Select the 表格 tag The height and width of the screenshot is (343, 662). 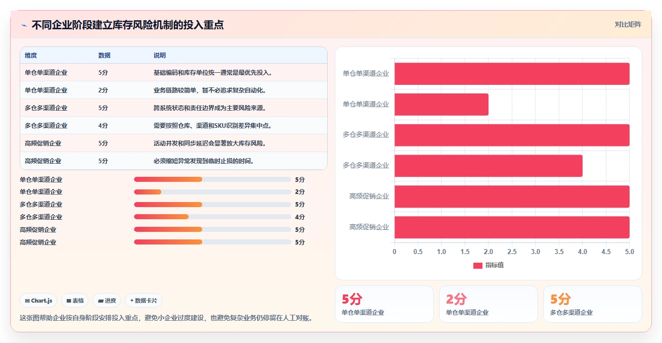tap(75, 301)
